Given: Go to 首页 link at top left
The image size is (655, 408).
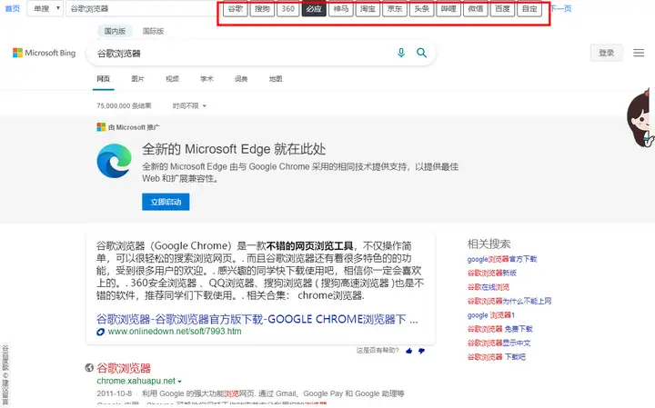Looking at the screenshot, I should [12, 8].
